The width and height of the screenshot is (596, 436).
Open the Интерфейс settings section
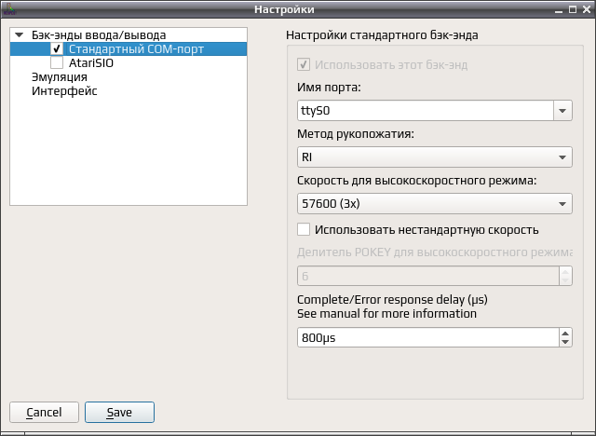[x=64, y=91]
